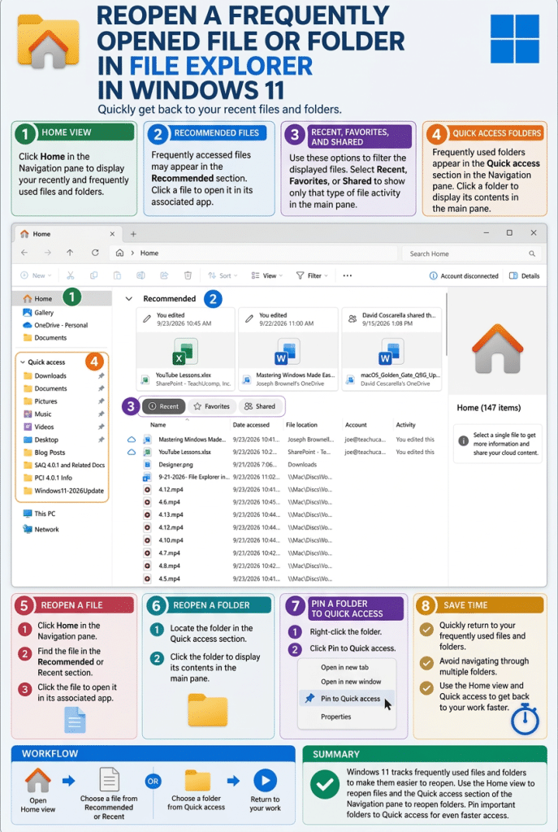Click the Music folder icon
This screenshot has width=558, height=832.
click(28, 414)
